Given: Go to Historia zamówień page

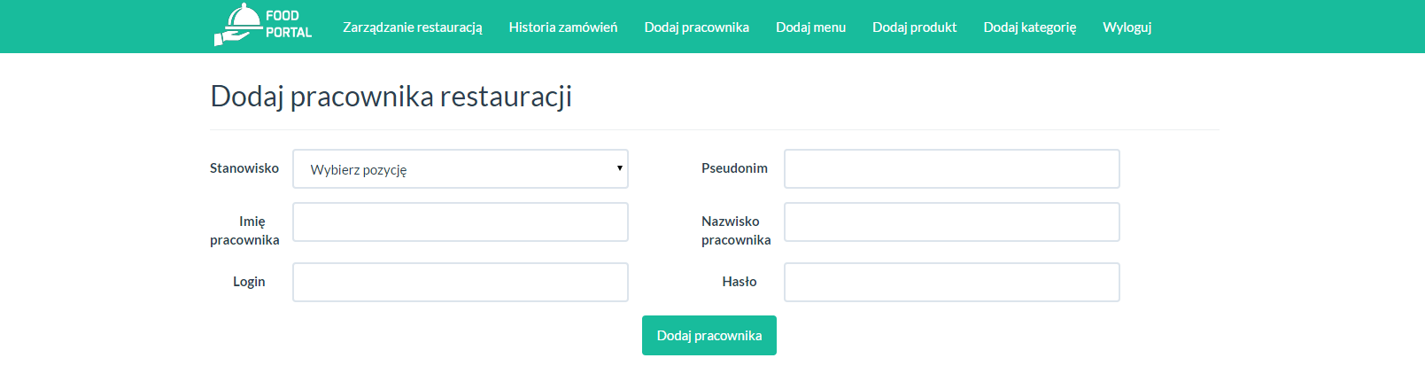Looking at the screenshot, I should pos(563,27).
